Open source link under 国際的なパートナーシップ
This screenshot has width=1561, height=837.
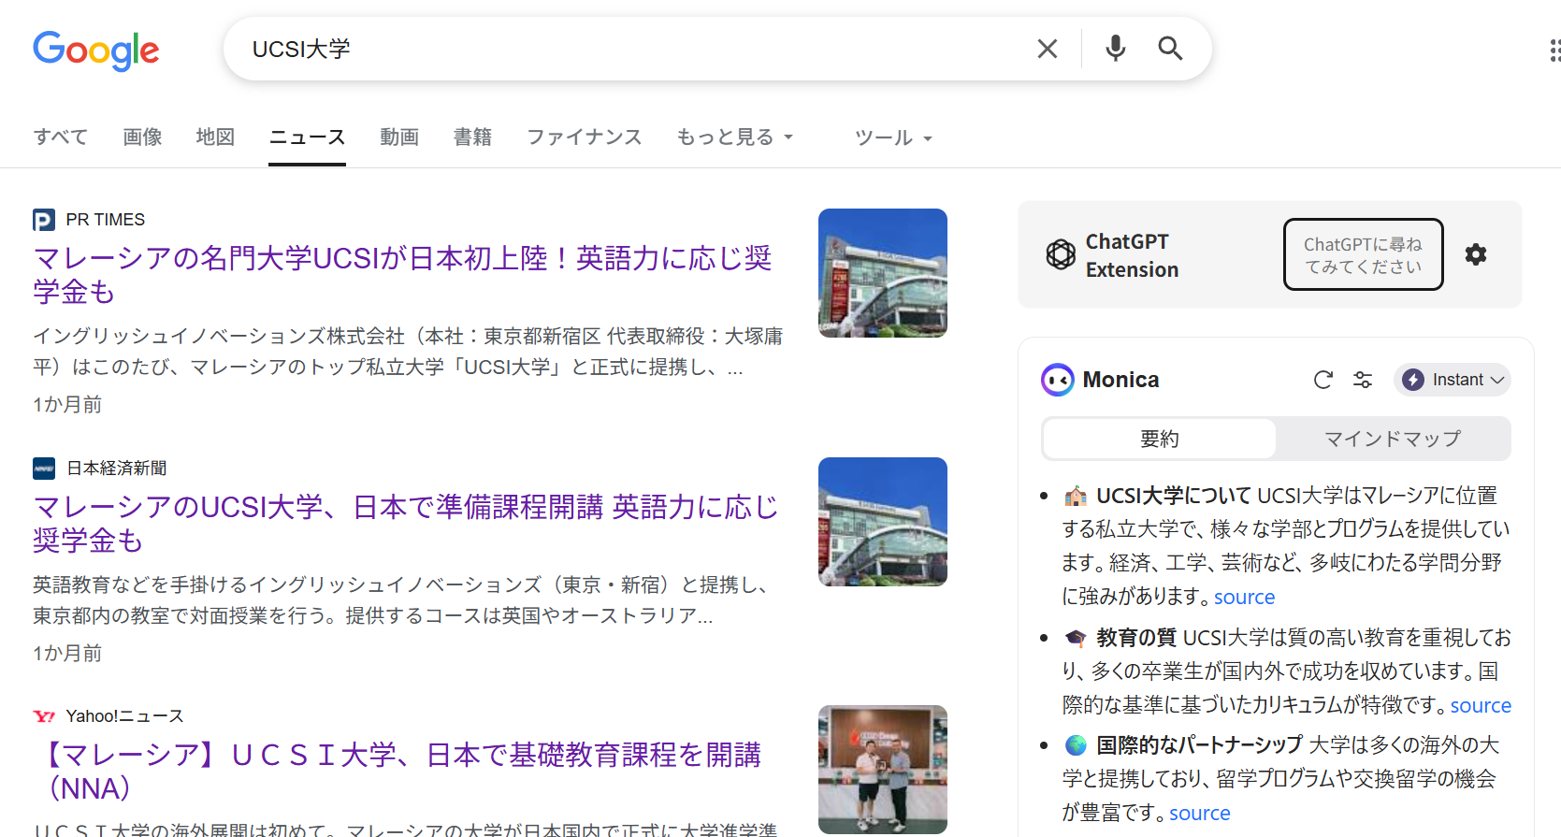[x=1199, y=813]
